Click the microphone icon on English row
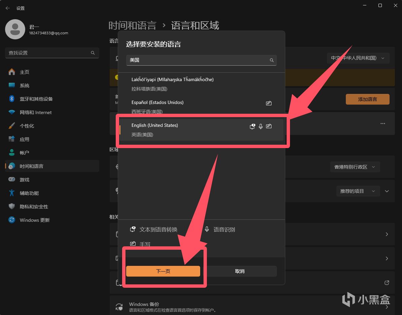The width and height of the screenshot is (402, 315). coord(260,127)
